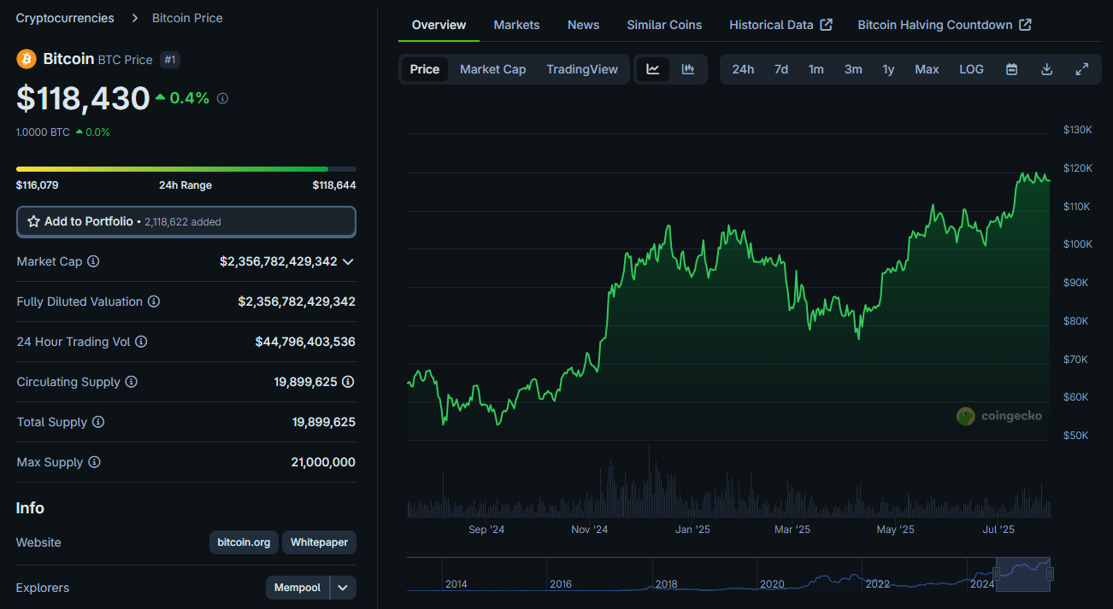
Task: Click right handle of timeline range selector
Action: point(1050,573)
